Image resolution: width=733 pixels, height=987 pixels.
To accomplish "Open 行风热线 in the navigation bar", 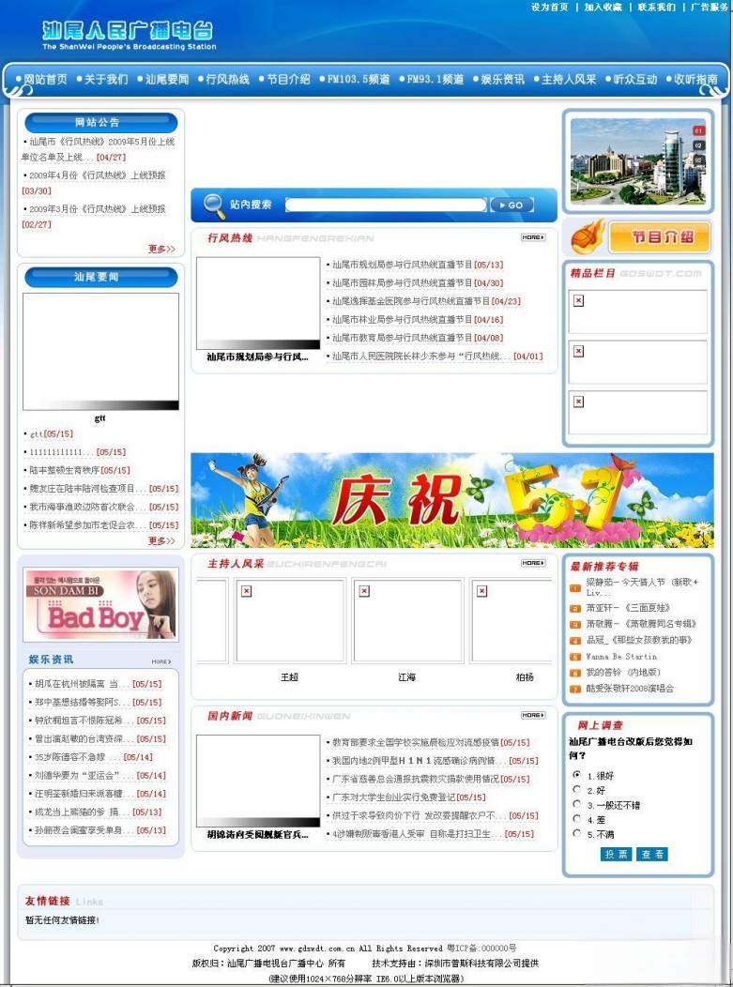I will (x=227, y=80).
